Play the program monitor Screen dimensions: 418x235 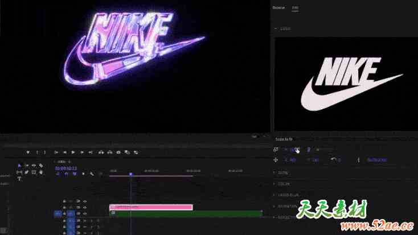73,152
